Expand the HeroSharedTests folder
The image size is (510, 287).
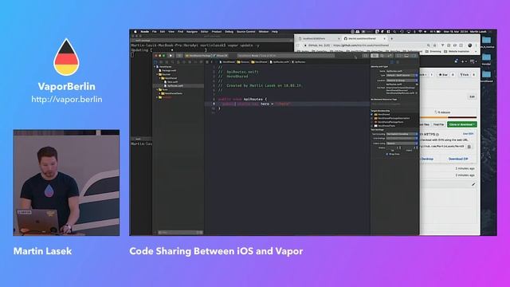point(159,94)
